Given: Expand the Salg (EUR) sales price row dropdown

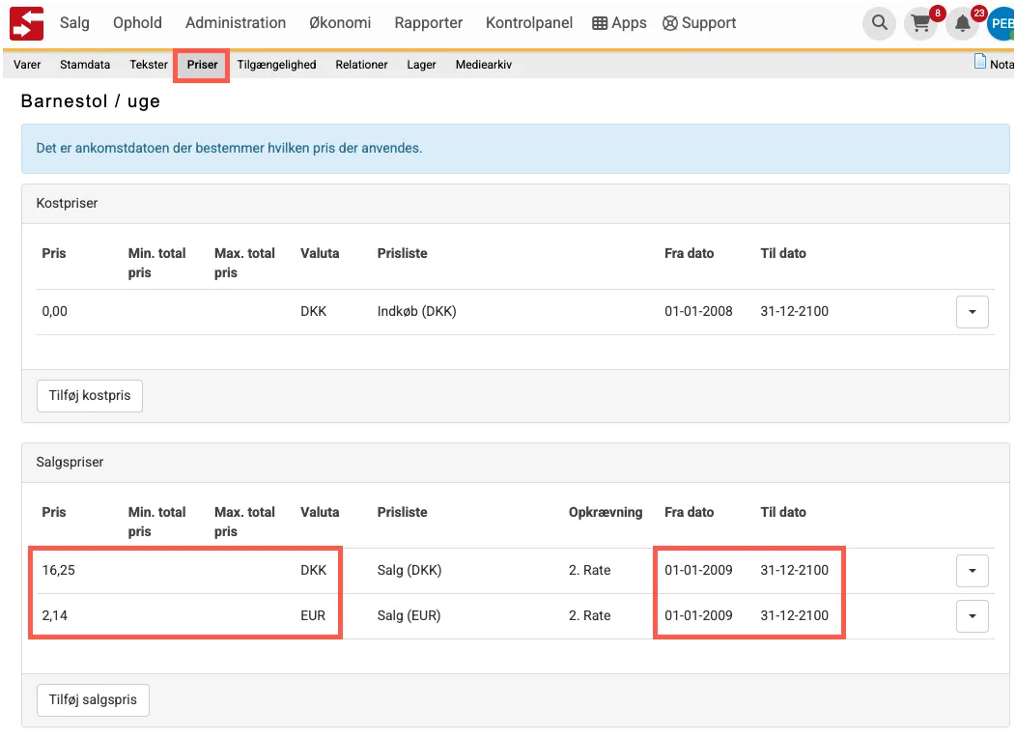Looking at the screenshot, I should click(x=972, y=616).
